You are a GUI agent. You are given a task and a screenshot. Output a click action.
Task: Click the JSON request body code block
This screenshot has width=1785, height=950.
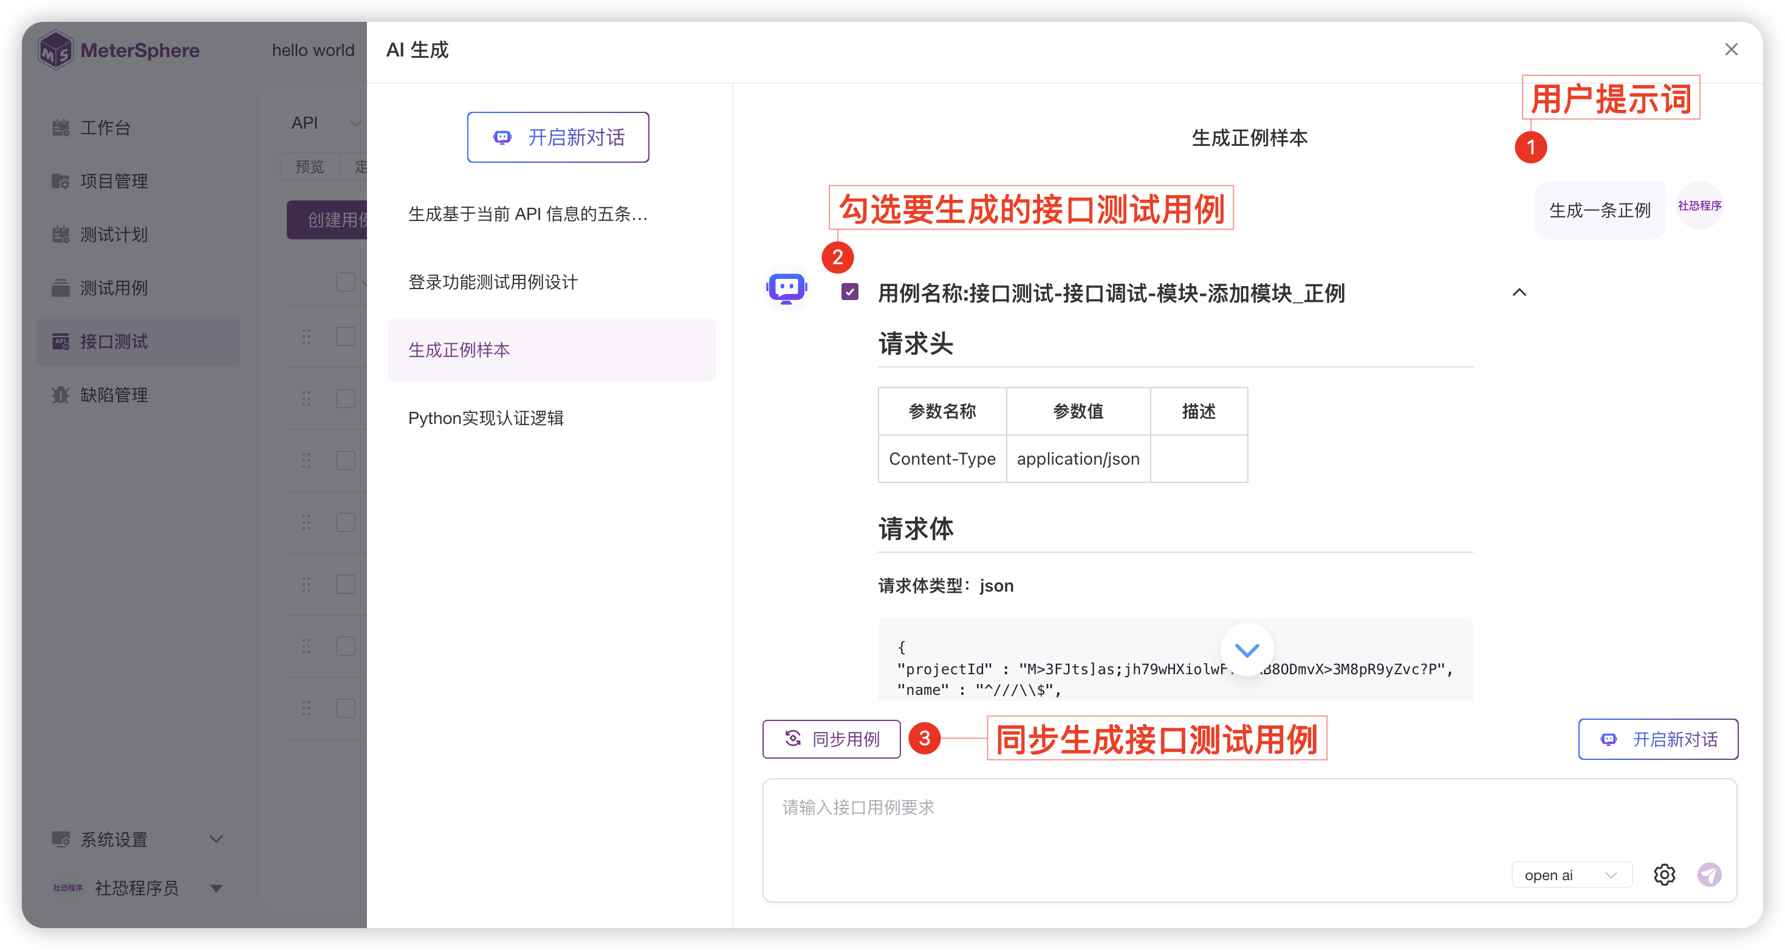coord(1175,659)
